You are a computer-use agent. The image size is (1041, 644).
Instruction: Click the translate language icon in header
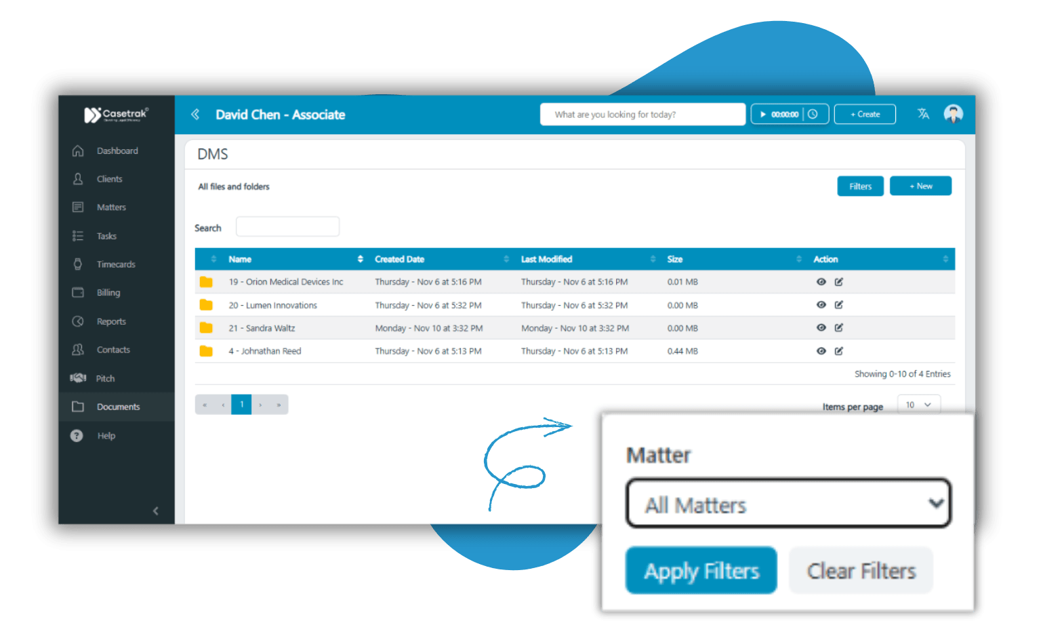pos(923,114)
